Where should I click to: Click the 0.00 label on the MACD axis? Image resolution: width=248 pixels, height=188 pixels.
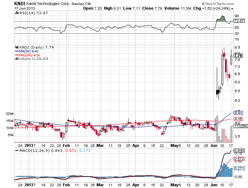238,177
